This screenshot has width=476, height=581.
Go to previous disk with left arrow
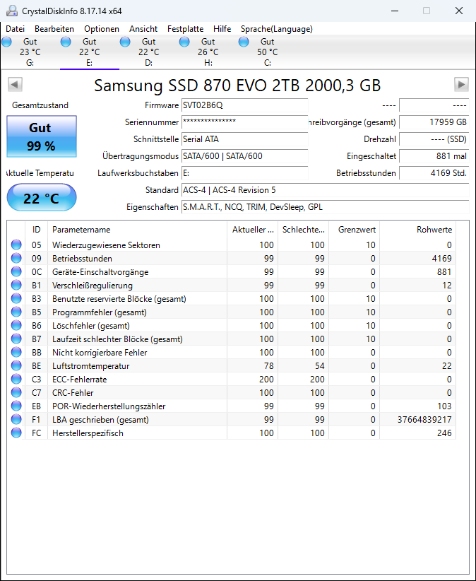[15, 85]
